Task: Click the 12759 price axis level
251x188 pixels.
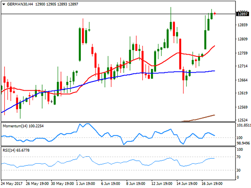Action: [x=243, y=53]
